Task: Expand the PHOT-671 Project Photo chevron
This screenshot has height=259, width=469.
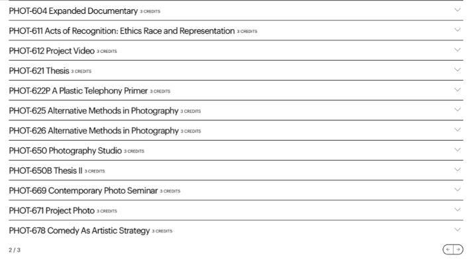Action: [457, 209]
